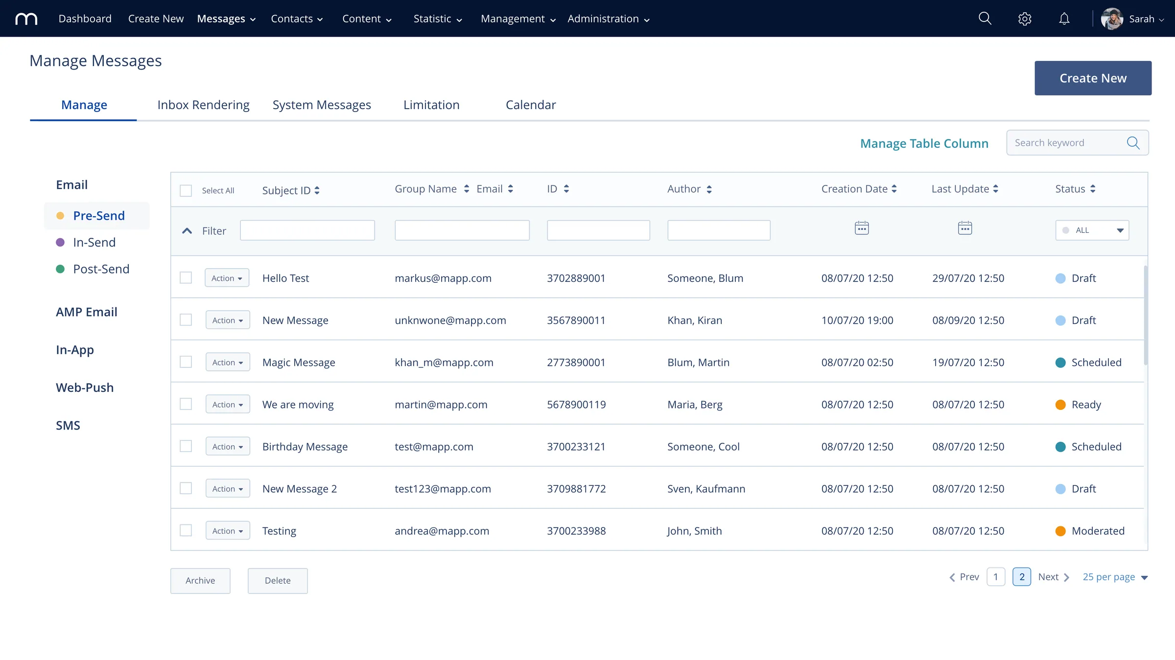Image resolution: width=1175 pixels, height=660 pixels.
Task: Switch to the Limitation tab
Action: point(431,105)
